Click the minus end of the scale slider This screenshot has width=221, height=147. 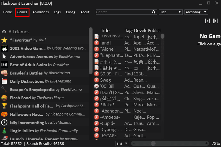(133, 143)
